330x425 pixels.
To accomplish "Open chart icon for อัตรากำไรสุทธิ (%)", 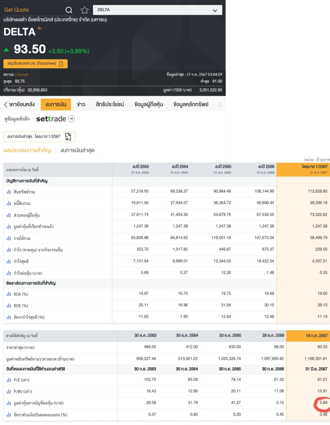I will point(9,317).
